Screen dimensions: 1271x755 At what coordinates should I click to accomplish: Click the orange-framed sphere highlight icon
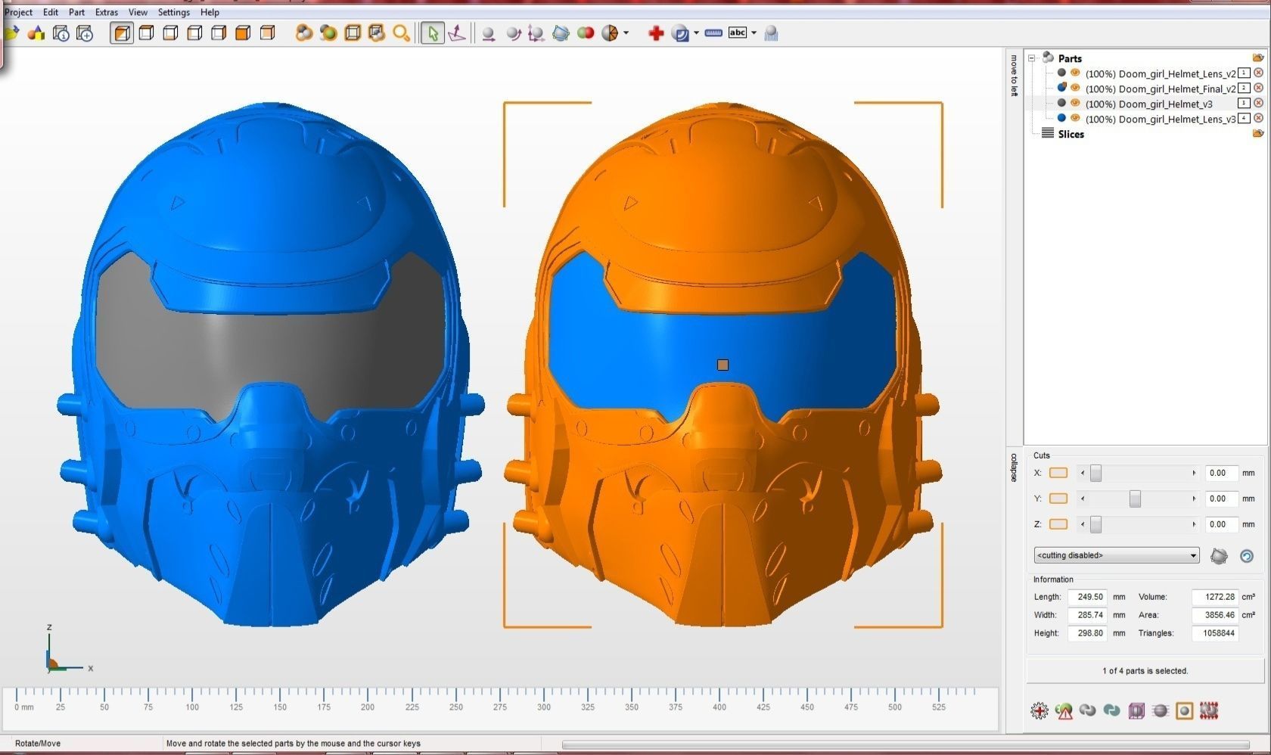point(1185,710)
